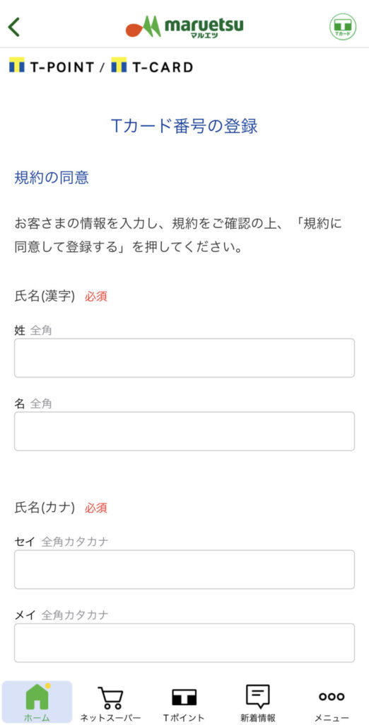Image resolution: width=369 pixels, height=725 pixels.
Task: Switch to the Tポイント tab
Action: tap(184, 702)
